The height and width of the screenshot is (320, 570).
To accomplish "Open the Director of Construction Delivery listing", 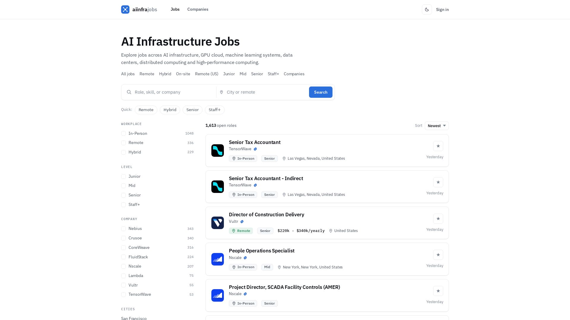I will 267,215.
